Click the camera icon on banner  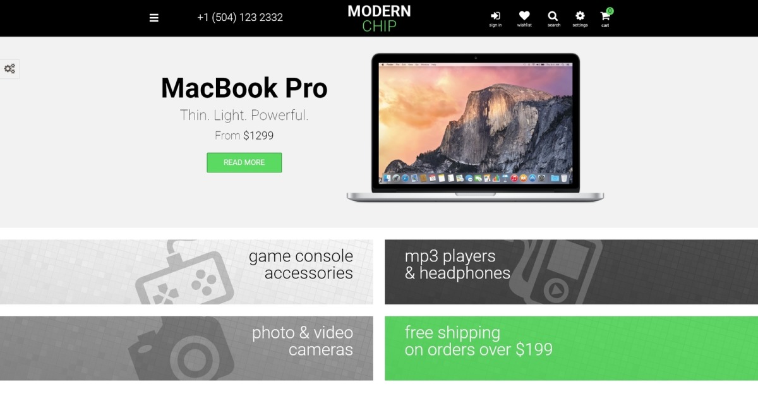pos(182,349)
